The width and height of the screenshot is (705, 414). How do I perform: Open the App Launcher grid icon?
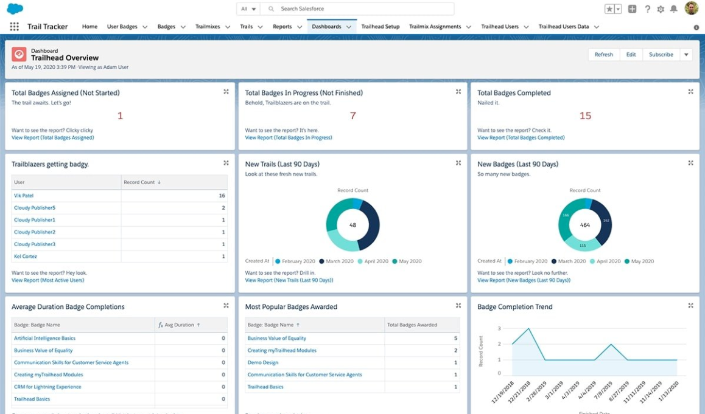tap(15, 27)
